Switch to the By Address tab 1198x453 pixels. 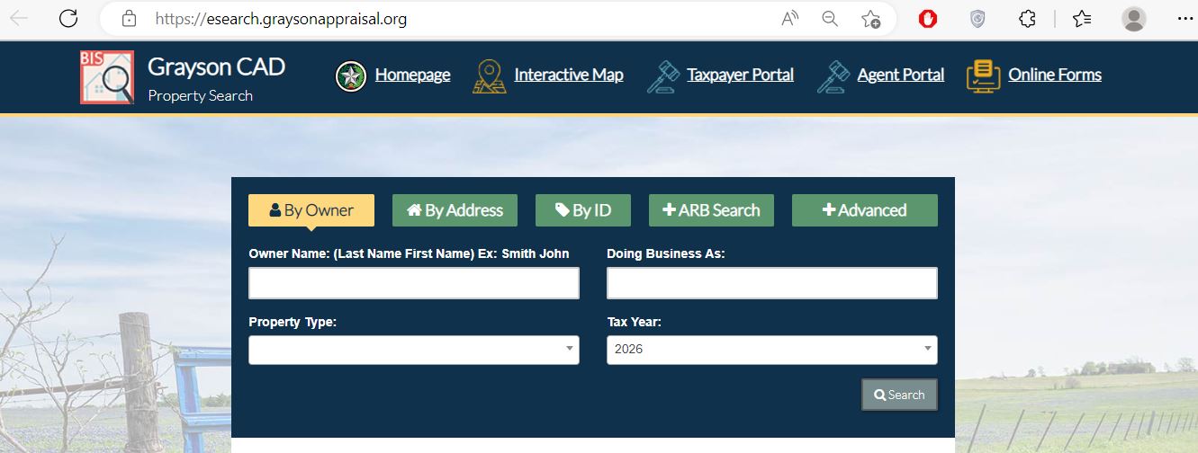[455, 210]
